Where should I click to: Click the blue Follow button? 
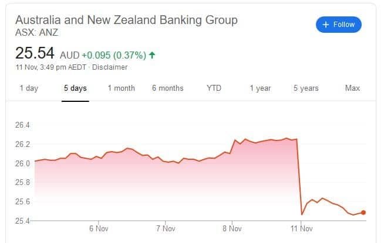pyautogui.click(x=339, y=25)
